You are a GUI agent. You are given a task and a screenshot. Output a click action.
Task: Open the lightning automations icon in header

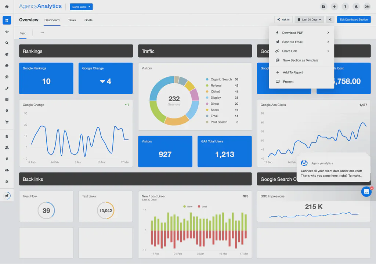point(335,6)
